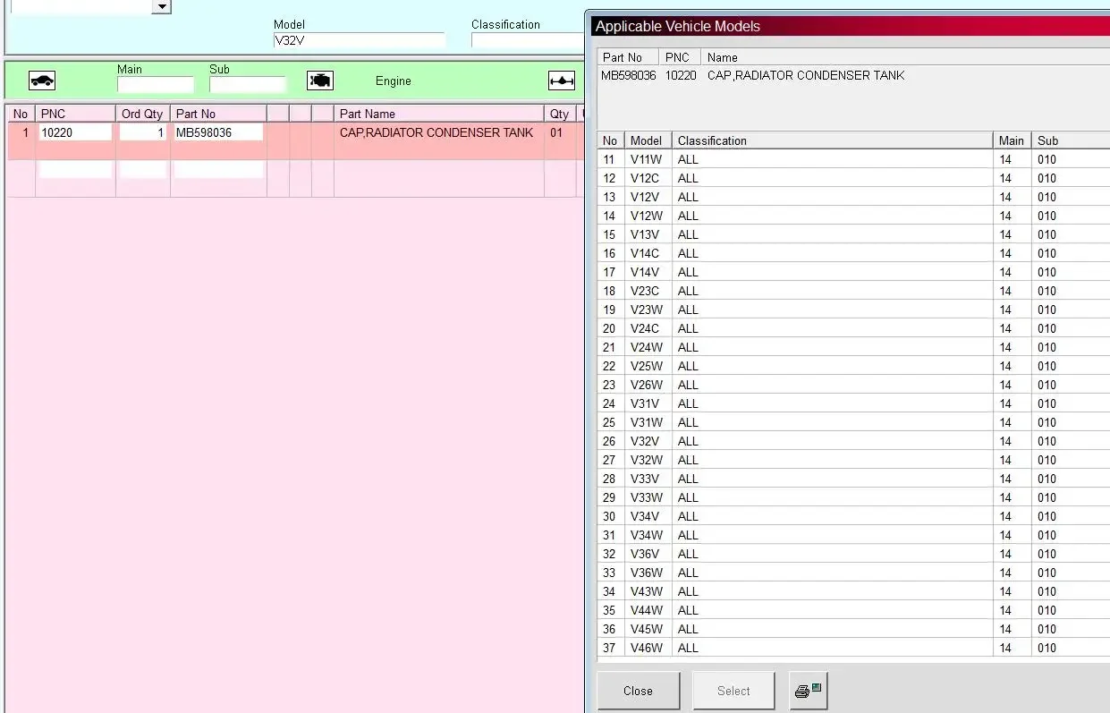Click the PNC field containing 10220

pos(75,132)
